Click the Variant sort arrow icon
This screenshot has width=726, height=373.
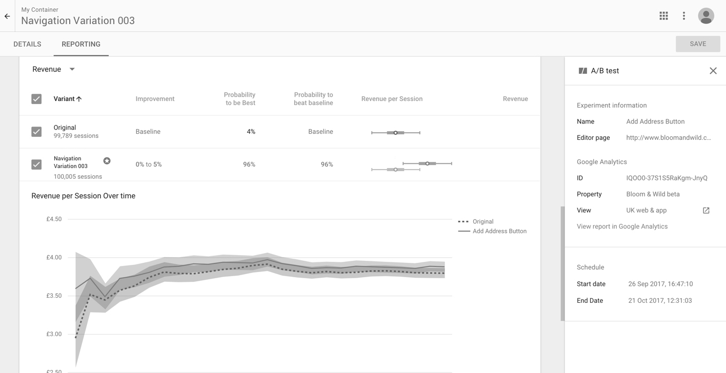(x=79, y=99)
